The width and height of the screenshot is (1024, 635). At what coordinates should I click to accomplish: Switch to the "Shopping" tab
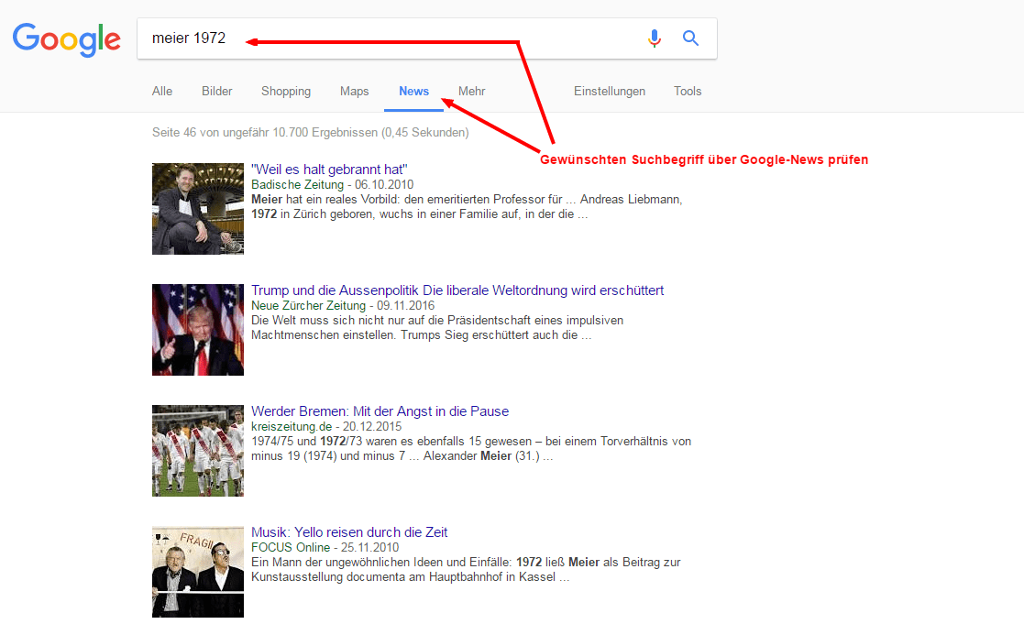tap(285, 91)
